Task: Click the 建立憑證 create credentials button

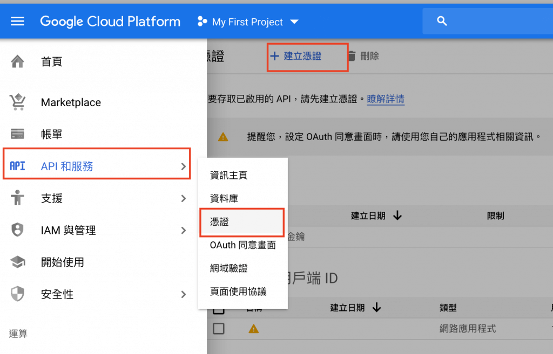Action: (296, 56)
